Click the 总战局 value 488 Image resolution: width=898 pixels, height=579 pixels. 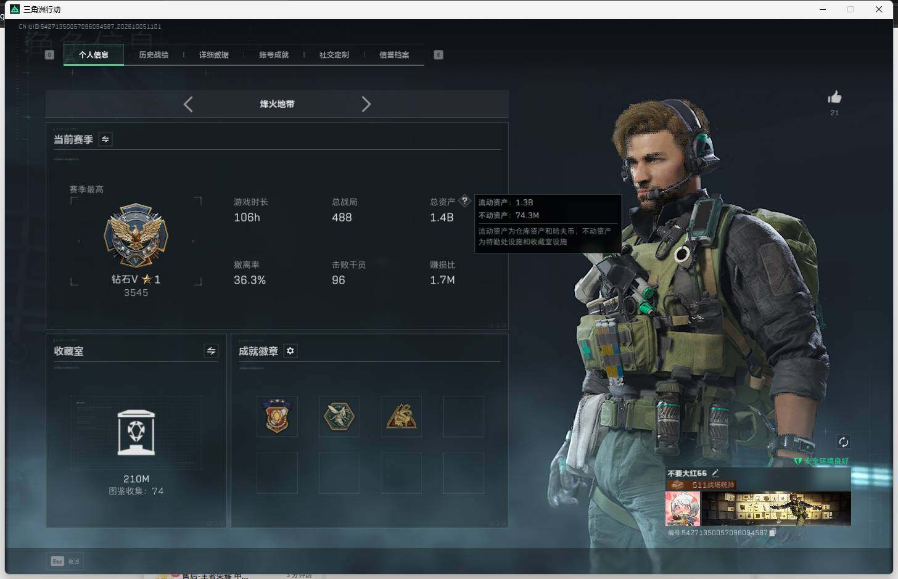342,218
